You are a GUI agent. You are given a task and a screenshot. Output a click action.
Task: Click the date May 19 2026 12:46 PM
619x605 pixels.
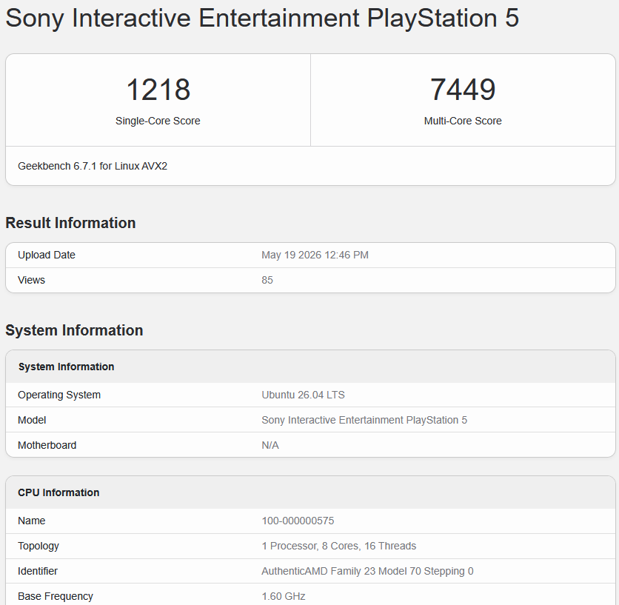(x=315, y=255)
